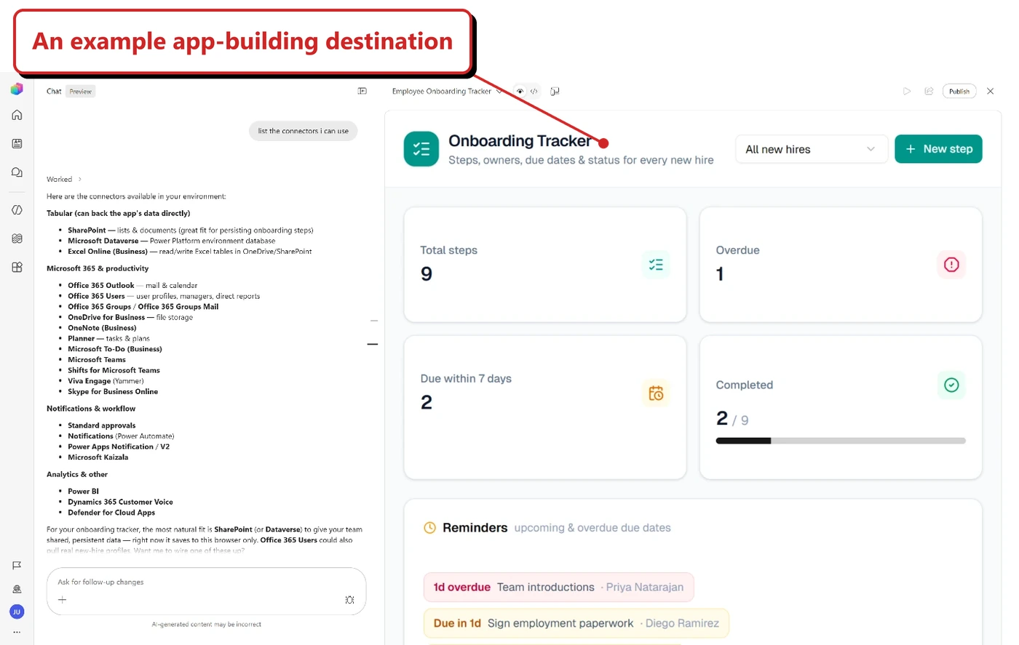Click the clock icon beside Reminders
This screenshot has width=1019, height=645.
430,528
